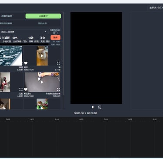
Task: Click the 1080 resolution filter
Action: pyautogui.click(x=58, y=42)
